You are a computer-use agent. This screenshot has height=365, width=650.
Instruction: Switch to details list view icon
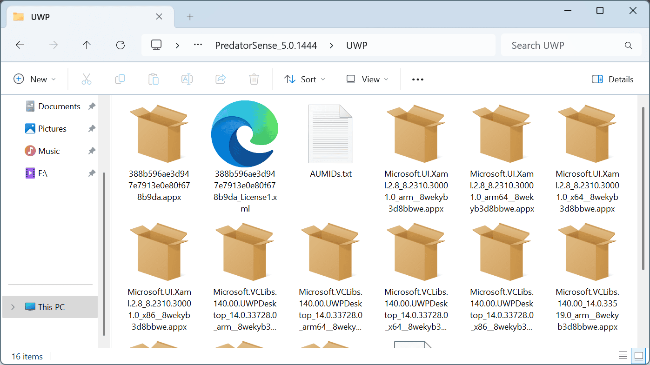pyautogui.click(x=623, y=356)
